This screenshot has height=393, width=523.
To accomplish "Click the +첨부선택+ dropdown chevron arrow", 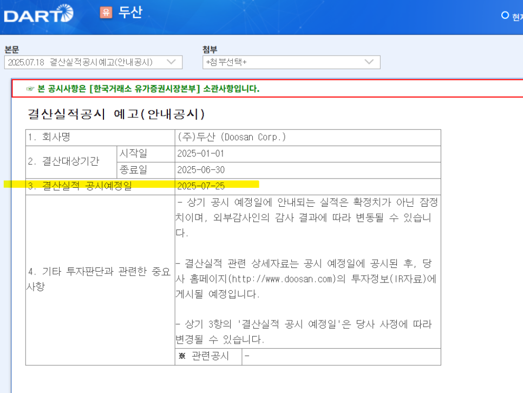I will [x=369, y=62].
